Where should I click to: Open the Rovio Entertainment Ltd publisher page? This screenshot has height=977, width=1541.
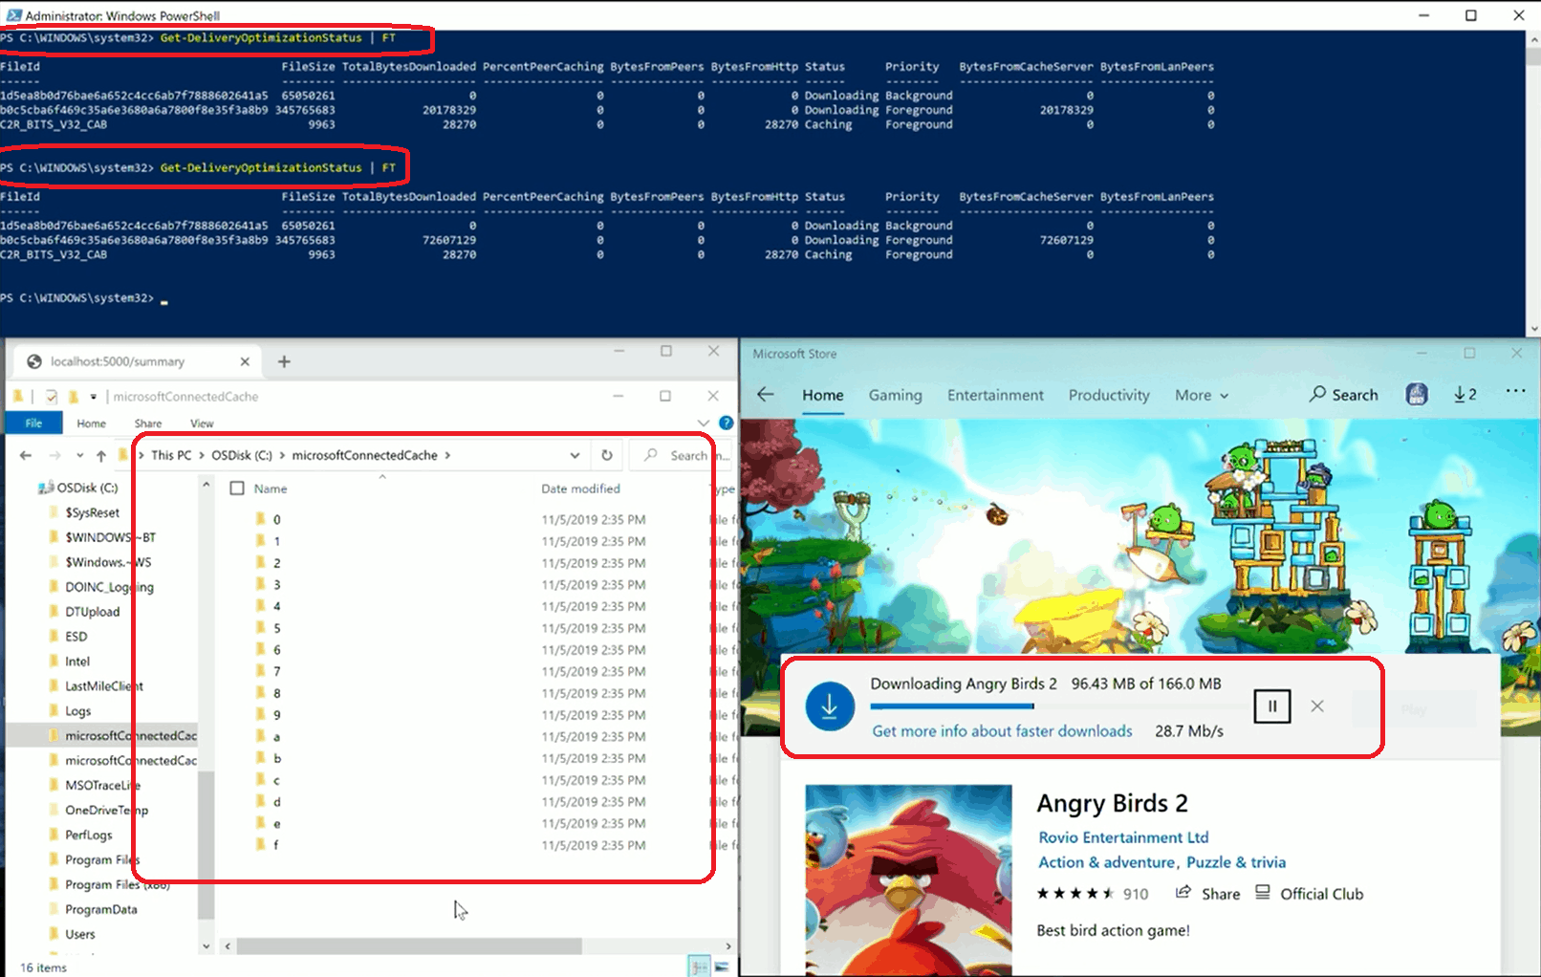(x=1123, y=836)
